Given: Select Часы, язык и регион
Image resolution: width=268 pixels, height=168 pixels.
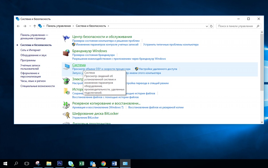Looking at the screenshot, I should pyautogui.click(x=33, y=81).
